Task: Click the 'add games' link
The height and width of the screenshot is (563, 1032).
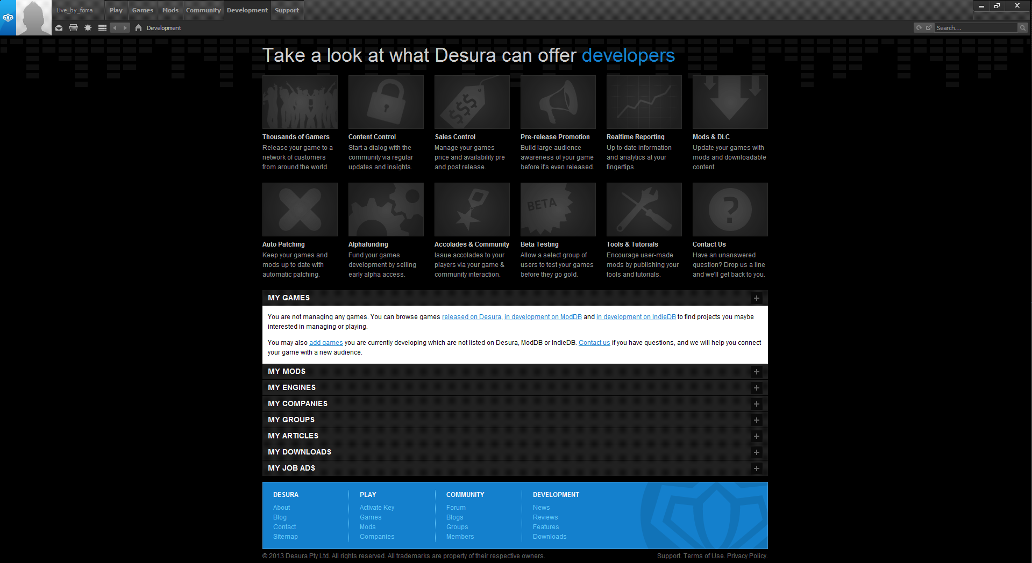Action: click(326, 343)
